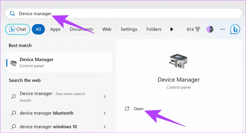Expand chevron for device manager bluetooth
This screenshot has height=133, width=246.
pyautogui.click(x=105, y=113)
